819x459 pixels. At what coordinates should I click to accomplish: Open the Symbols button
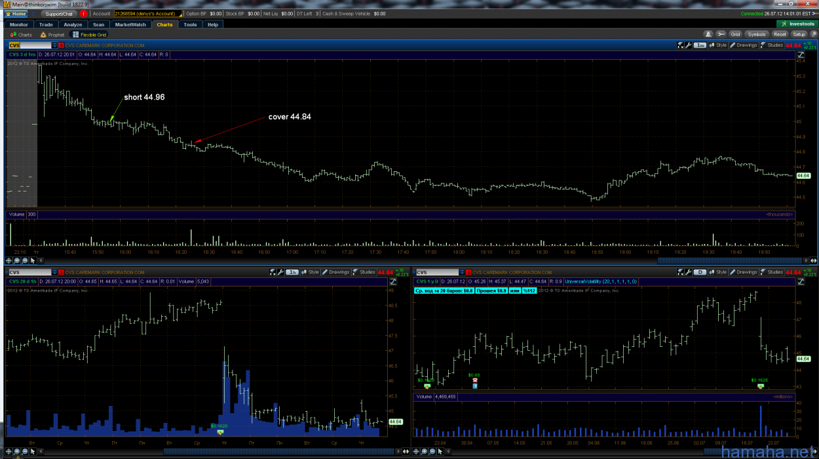tap(757, 34)
